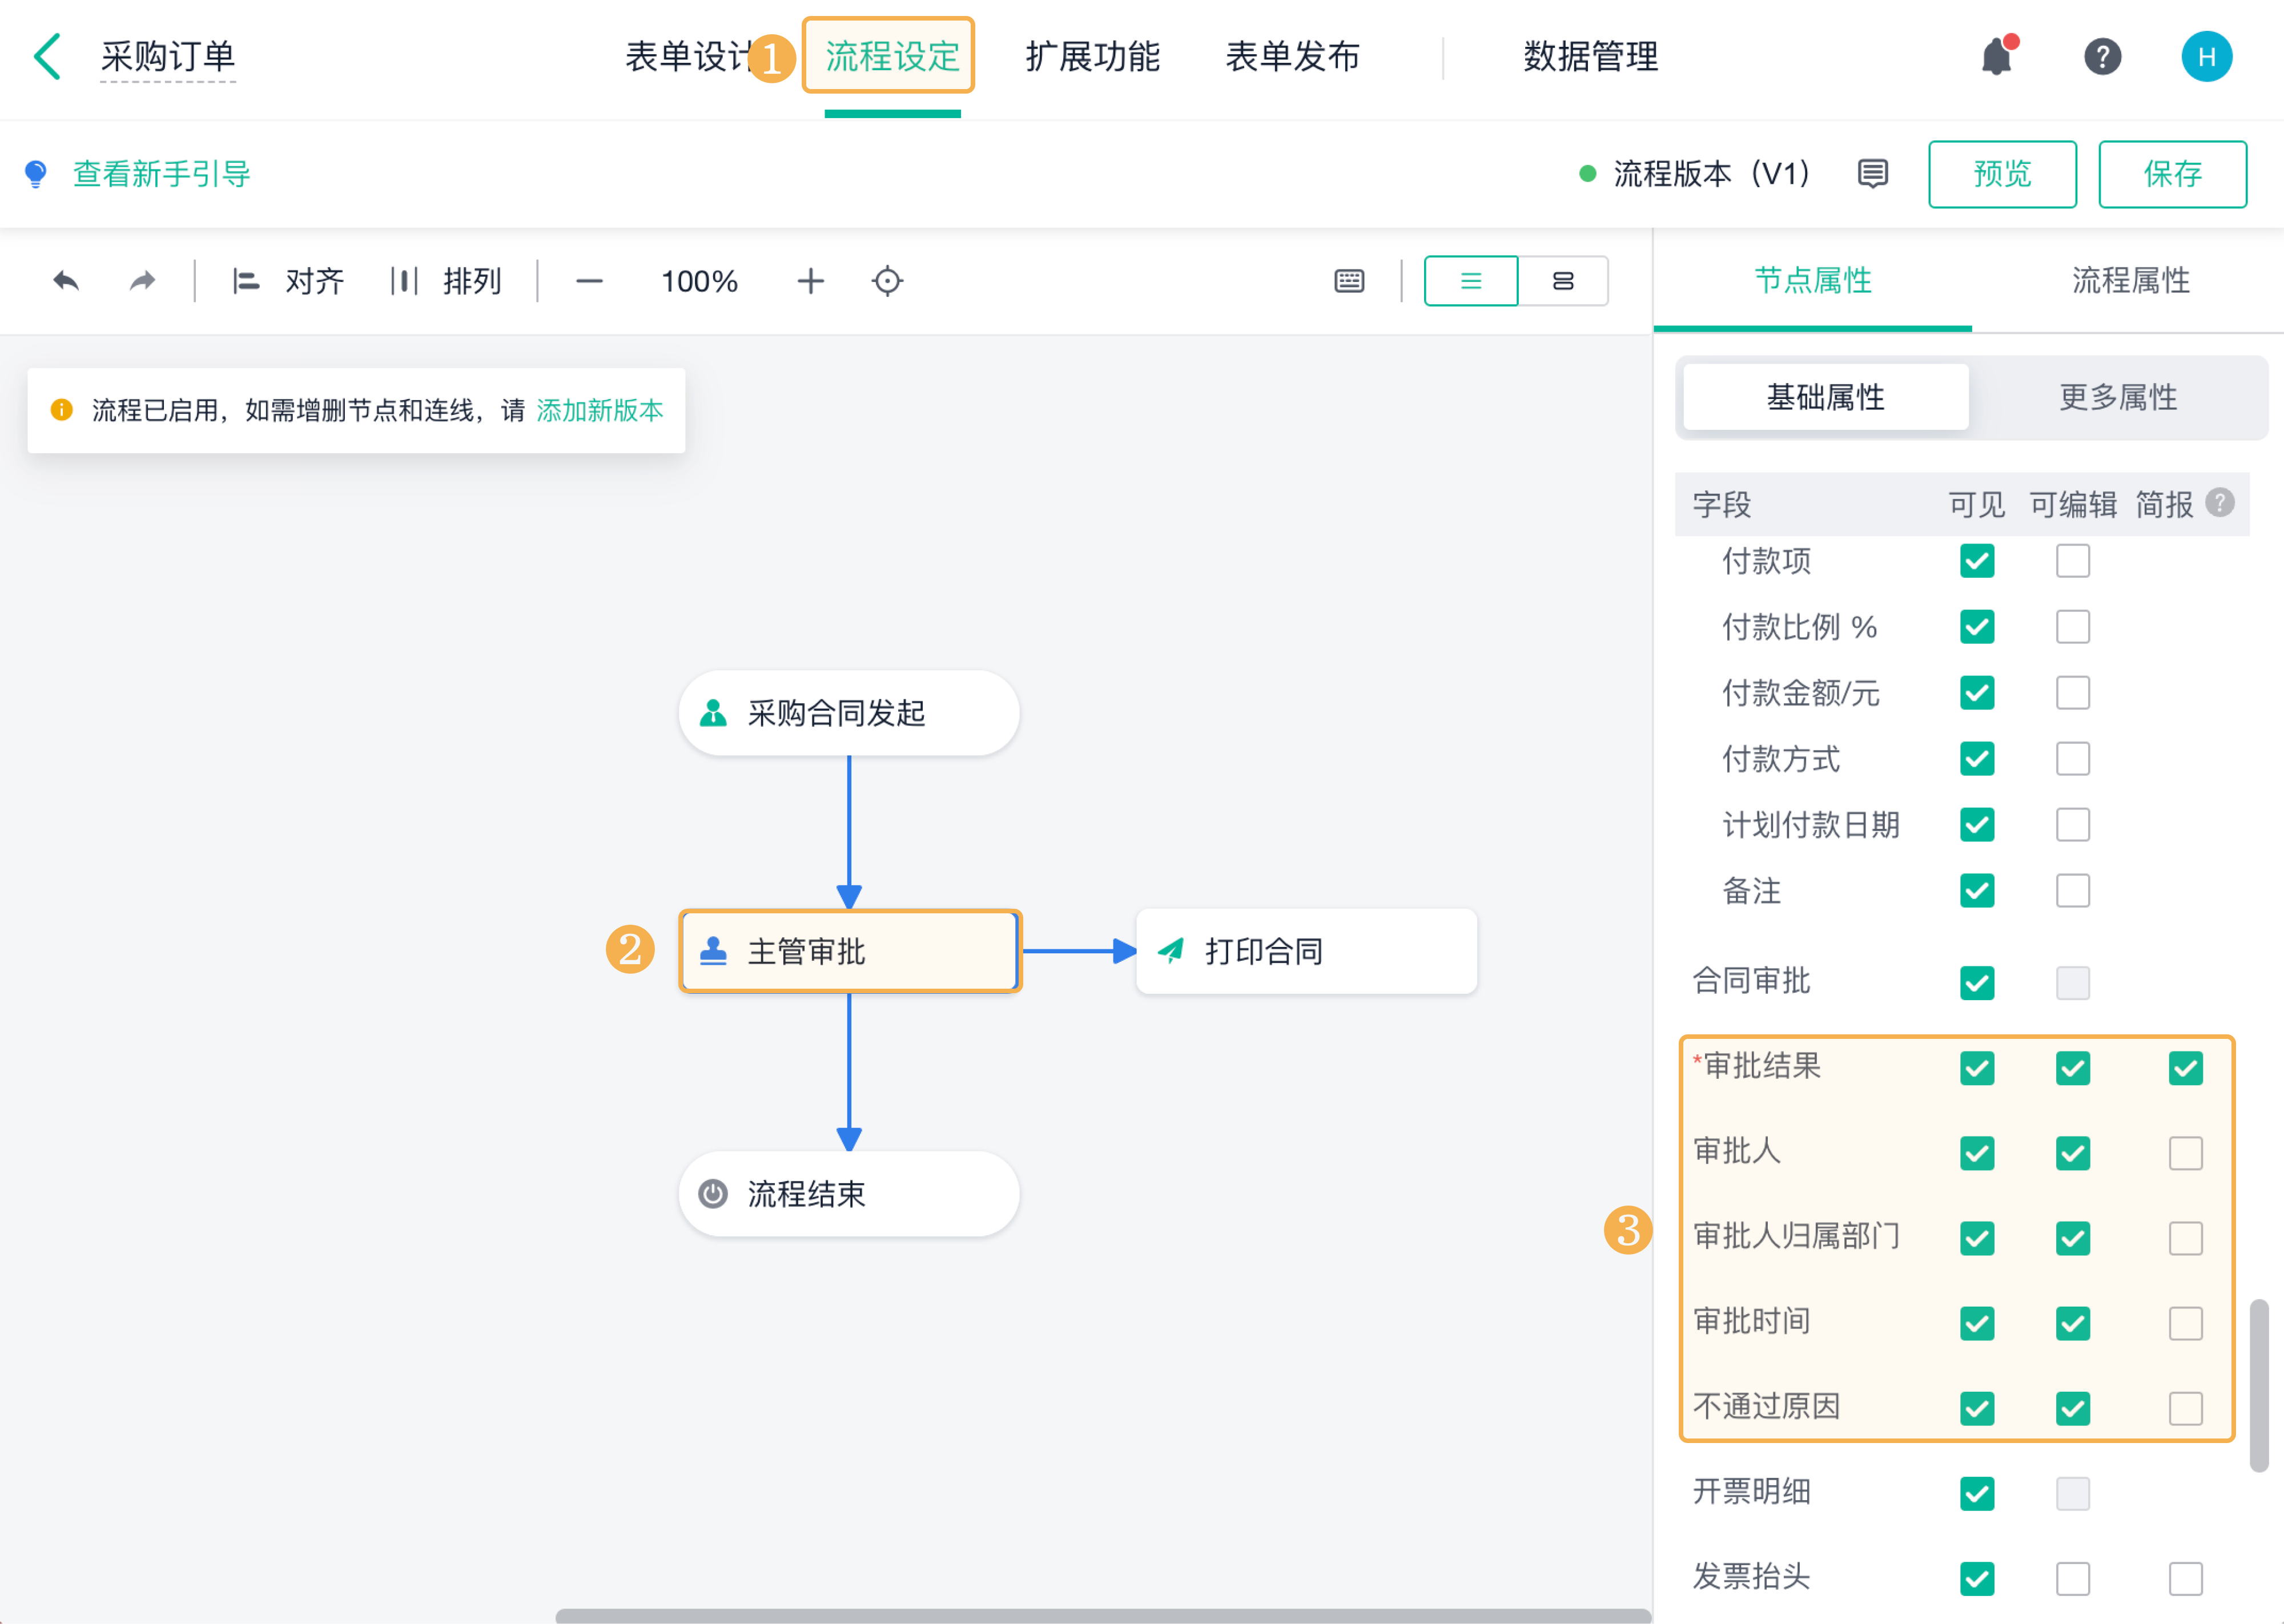Zoom in with the plus icon
The image size is (2284, 1624).
[810, 281]
